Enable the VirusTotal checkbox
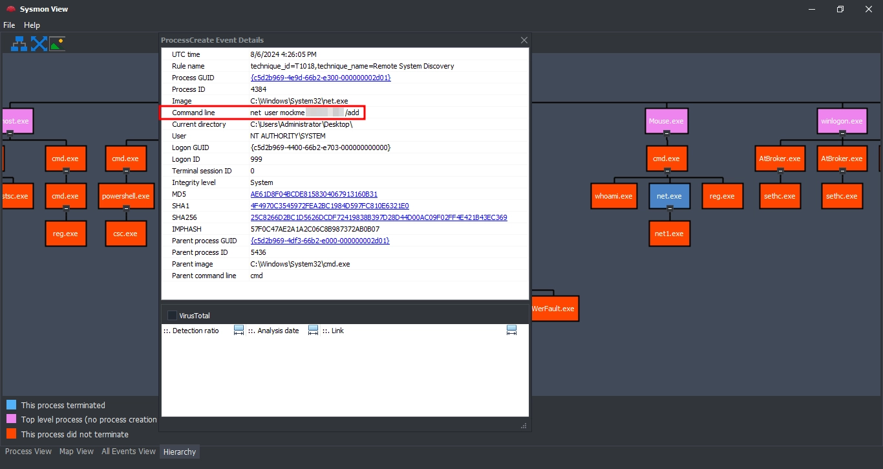 click(172, 316)
